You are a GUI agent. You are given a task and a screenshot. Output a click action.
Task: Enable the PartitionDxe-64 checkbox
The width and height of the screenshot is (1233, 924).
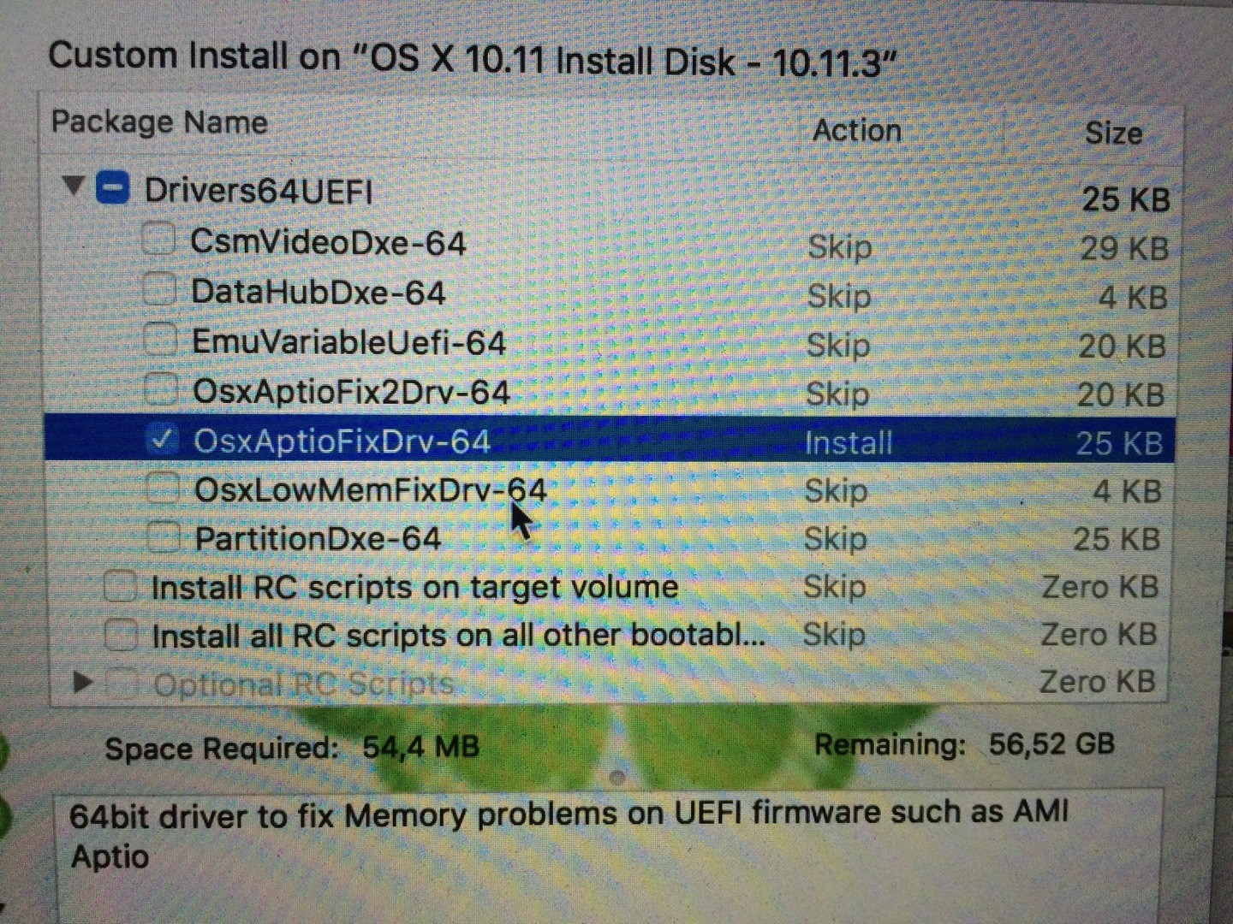click(163, 537)
